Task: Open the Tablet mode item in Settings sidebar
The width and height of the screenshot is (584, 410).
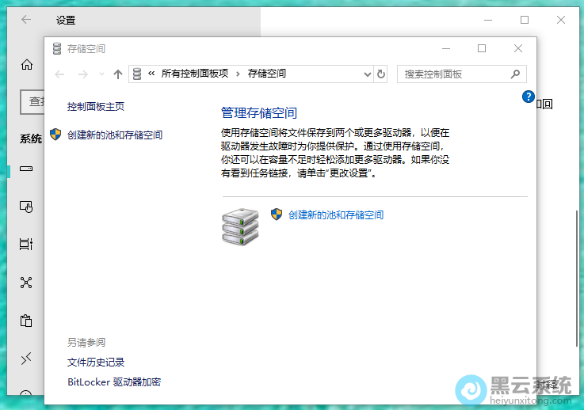Action: point(26,207)
